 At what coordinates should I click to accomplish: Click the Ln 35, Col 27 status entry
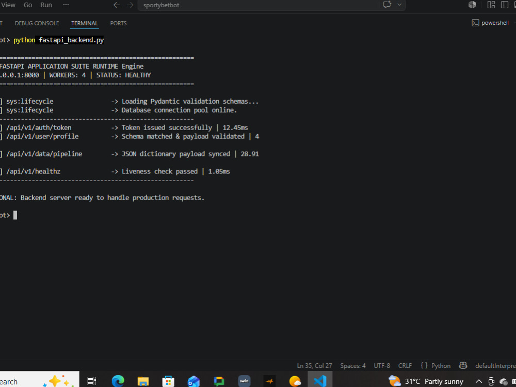pos(314,366)
